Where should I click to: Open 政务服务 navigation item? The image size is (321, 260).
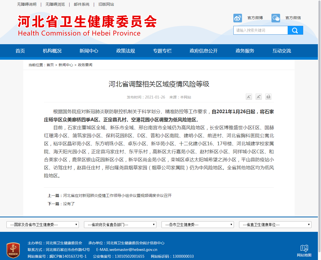click(245, 51)
